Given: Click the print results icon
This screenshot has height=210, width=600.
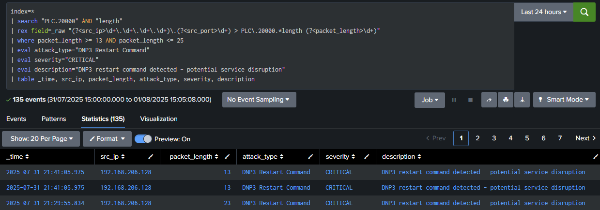Looking at the screenshot, I should point(506,100).
